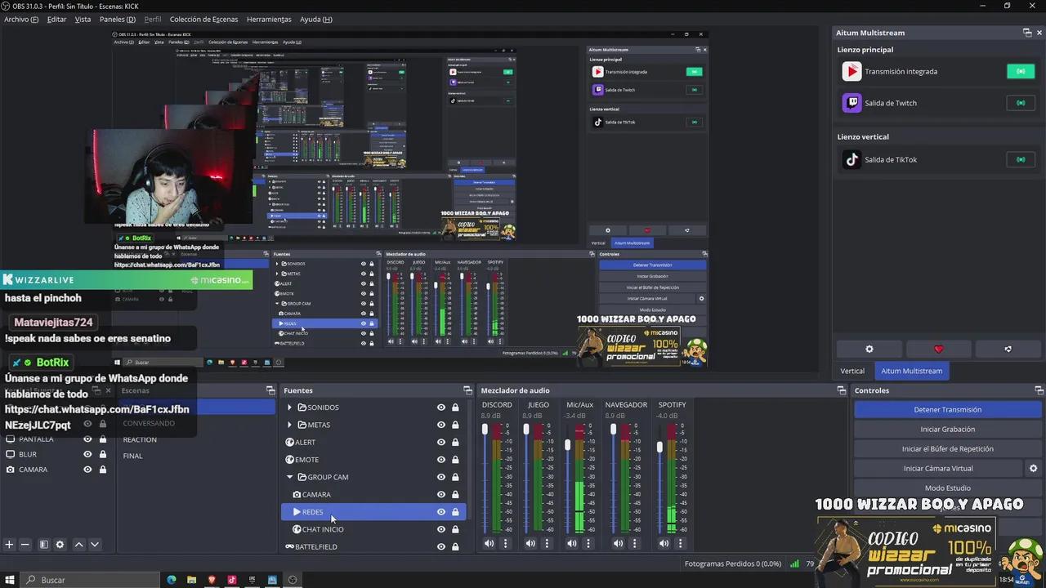Mute the JUEGO audio channel
The image size is (1046, 588).
click(x=530, y=543)
